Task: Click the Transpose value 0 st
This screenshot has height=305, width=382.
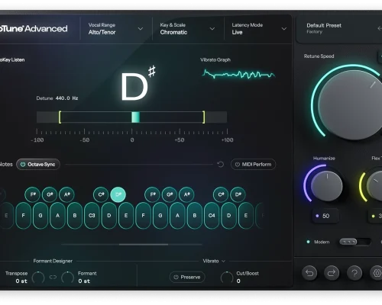Action: (x=21, y=281)
